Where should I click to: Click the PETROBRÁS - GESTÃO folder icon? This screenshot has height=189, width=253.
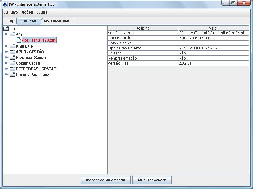(x=12, y=69)
